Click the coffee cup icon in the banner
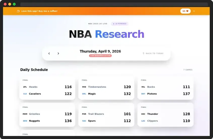The image size is (213, 139). [x=18, y=11]
